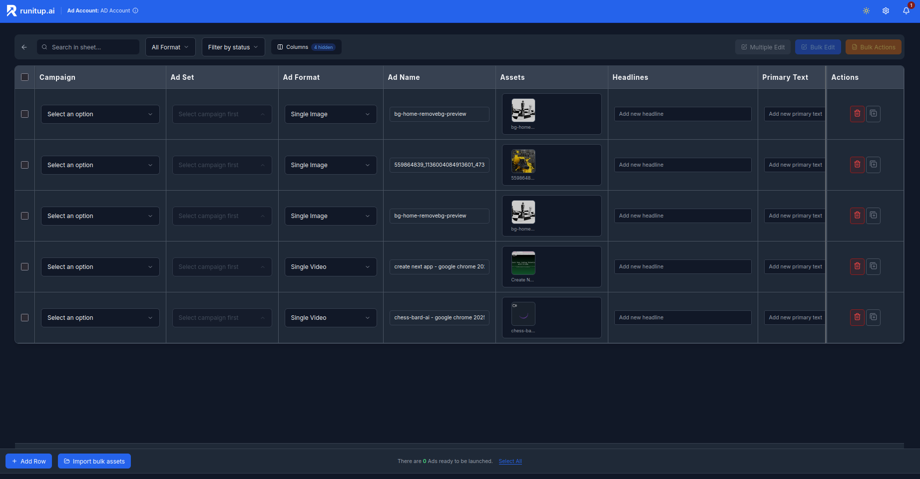Open Campaign dropdown in second row
Viewport: 920px width, 479px height.
point(100,165)
